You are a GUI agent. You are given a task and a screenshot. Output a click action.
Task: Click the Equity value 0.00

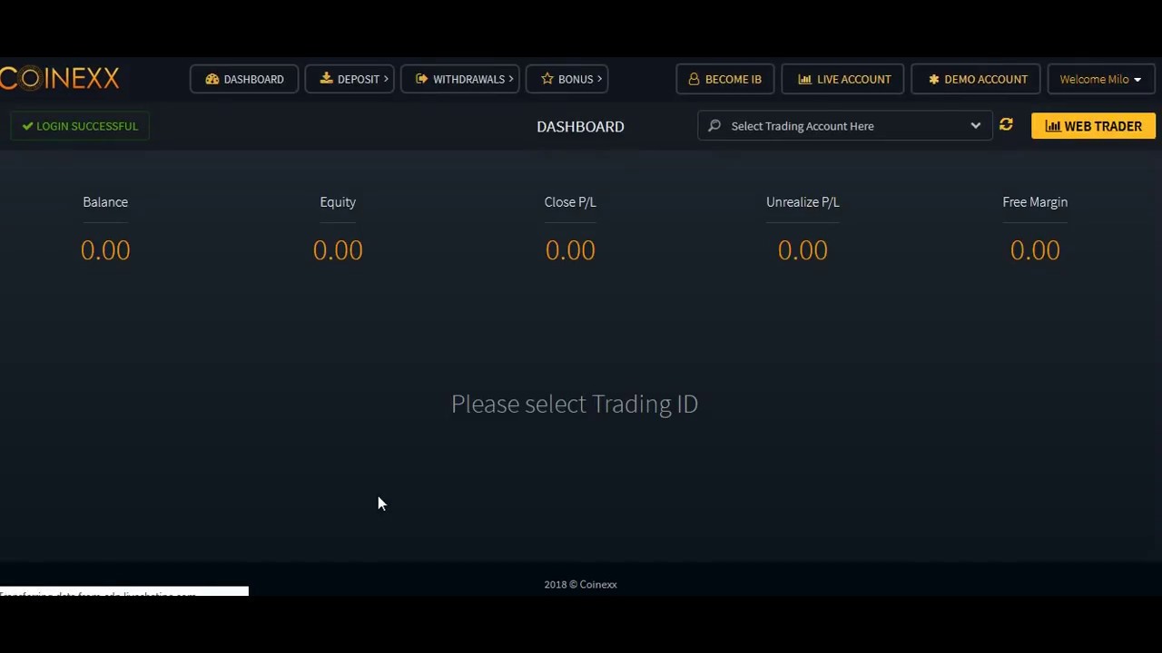pyautogui.click(x=338, y=250)
